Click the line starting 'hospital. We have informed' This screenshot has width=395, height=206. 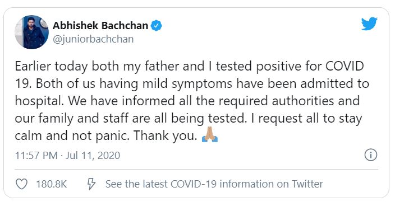coord(187,101)
